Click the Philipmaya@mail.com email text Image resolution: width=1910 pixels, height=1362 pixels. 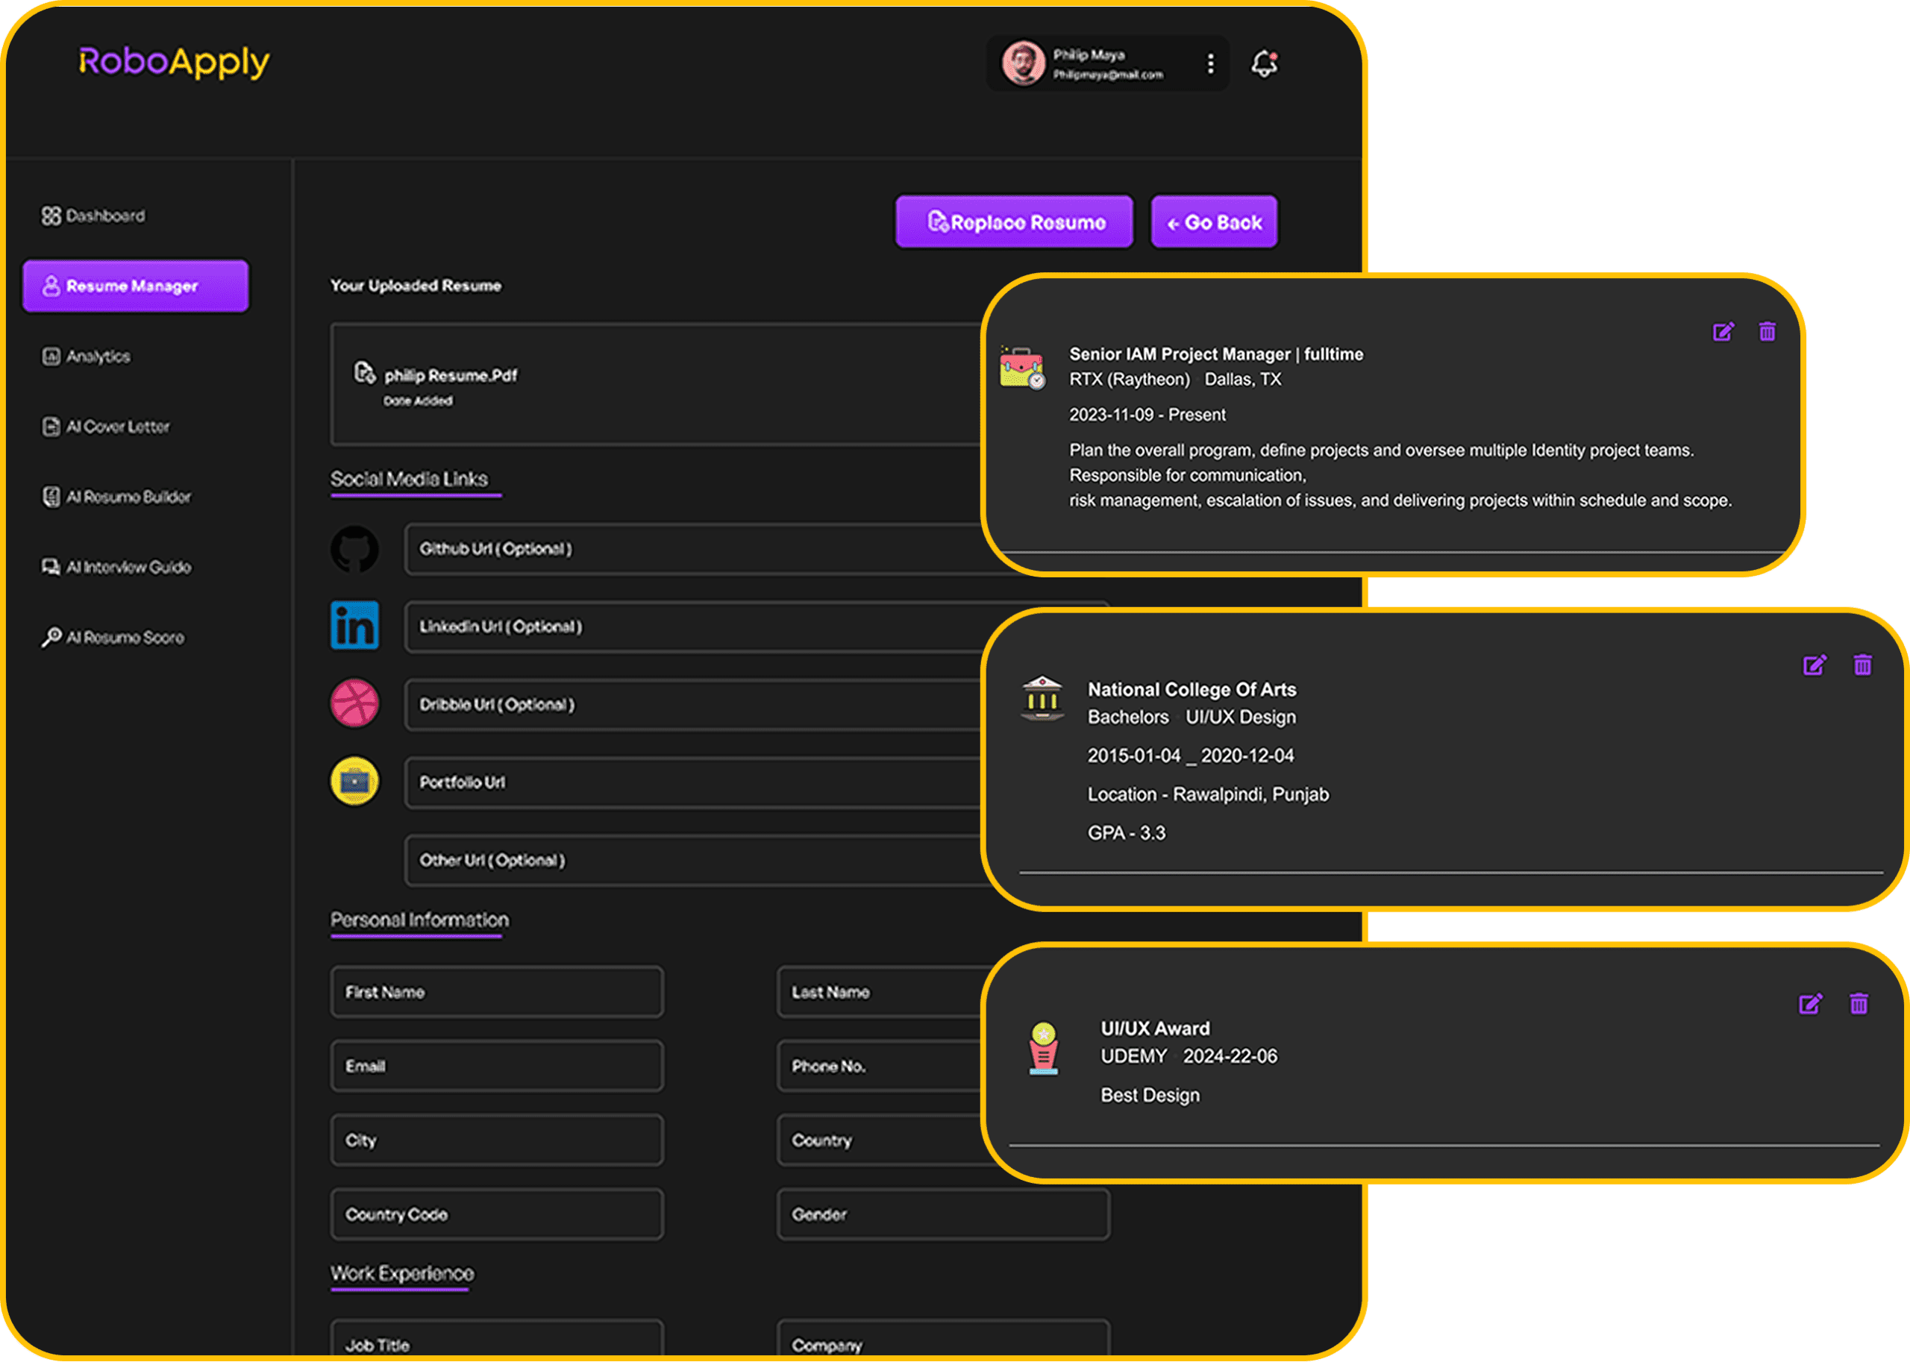click(1108, 75)
